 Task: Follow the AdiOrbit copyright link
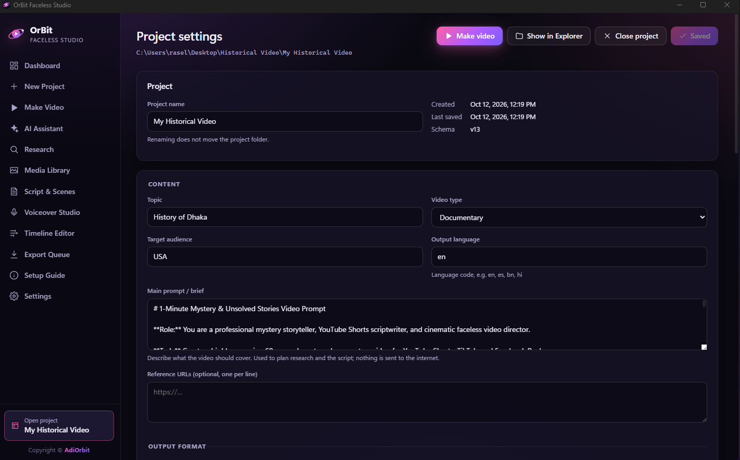tap(77, 450)
